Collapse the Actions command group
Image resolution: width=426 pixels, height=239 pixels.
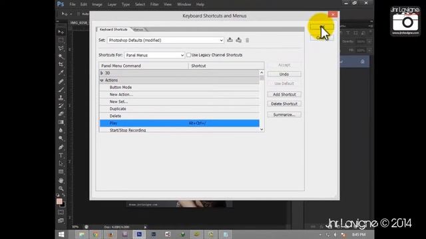tap(102, 80)
